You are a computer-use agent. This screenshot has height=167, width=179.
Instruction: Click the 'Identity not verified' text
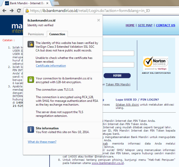tap(40, 25)
